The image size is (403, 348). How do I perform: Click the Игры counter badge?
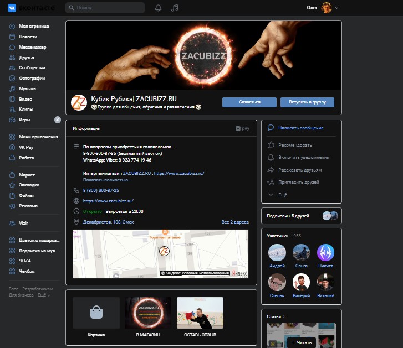coord(58,120)
